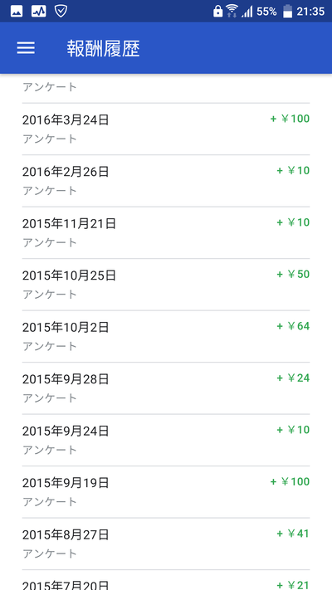The image size is (332, 590).
Task: Tap the picture notification icon
Action: (17, 12)
